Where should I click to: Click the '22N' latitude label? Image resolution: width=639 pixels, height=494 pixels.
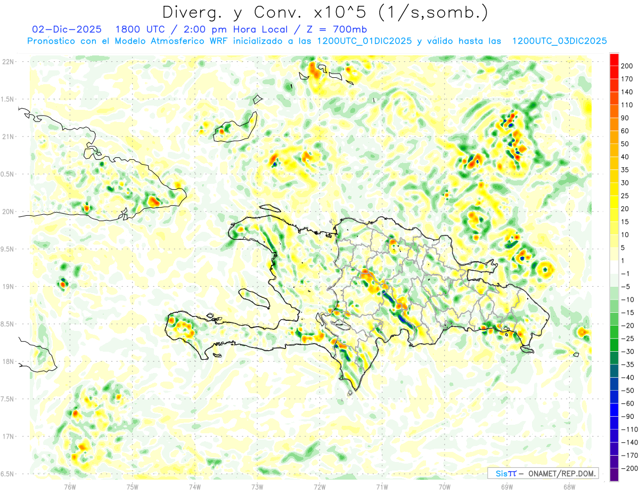coord(8,62)
